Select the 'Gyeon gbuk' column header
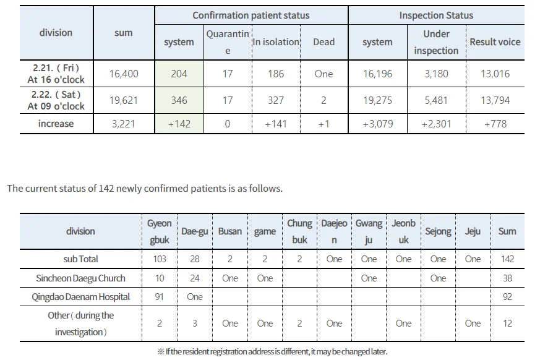 pos(160,231)
